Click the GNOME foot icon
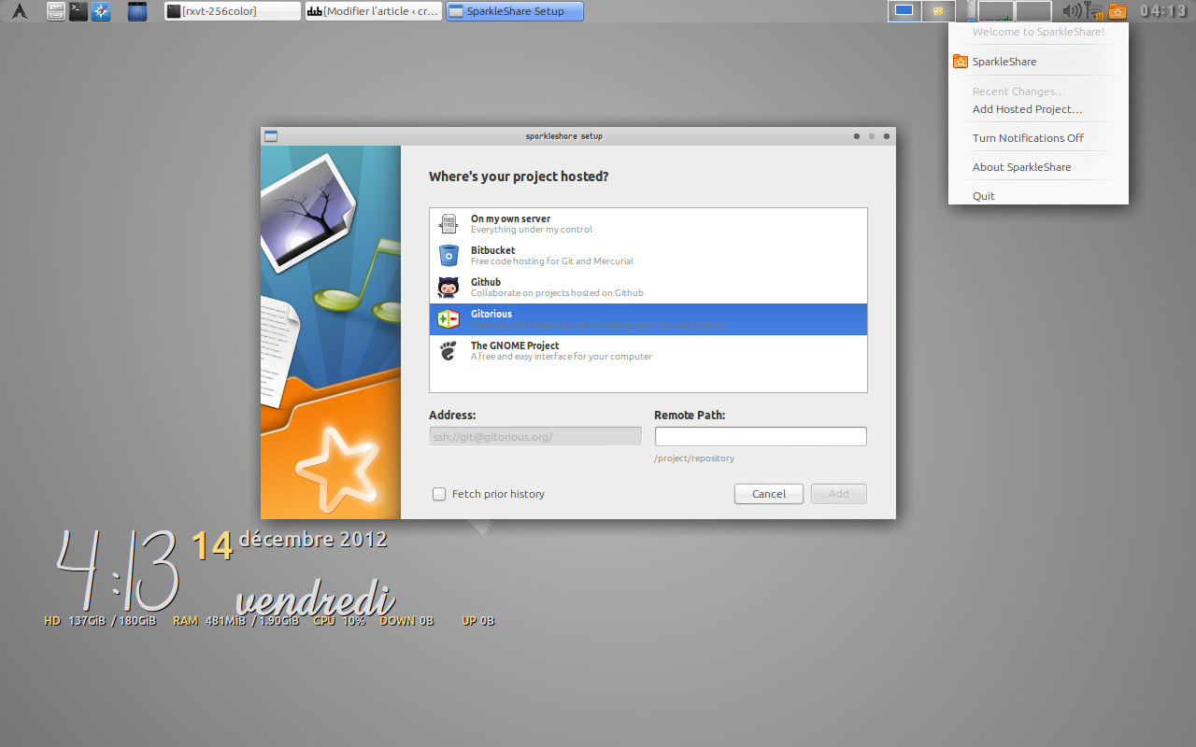This screenshot has height=747, width=1196. click(448, 351)
